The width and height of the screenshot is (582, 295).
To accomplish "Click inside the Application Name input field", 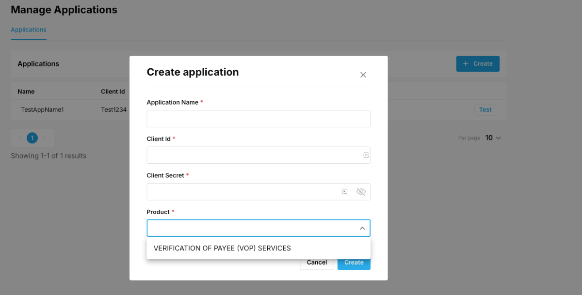I will click(259, 118).
